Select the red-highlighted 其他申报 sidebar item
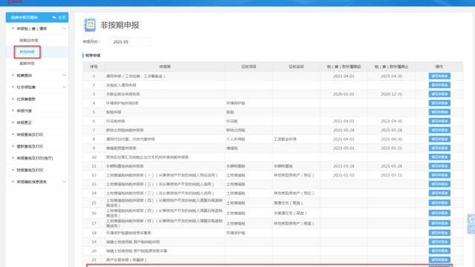 [x=27, y=52]
